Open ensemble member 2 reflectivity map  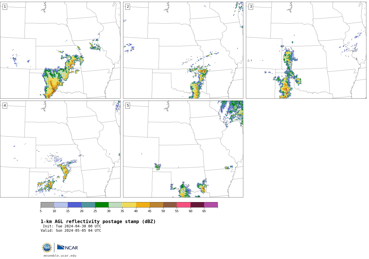(x=183, y=50)
